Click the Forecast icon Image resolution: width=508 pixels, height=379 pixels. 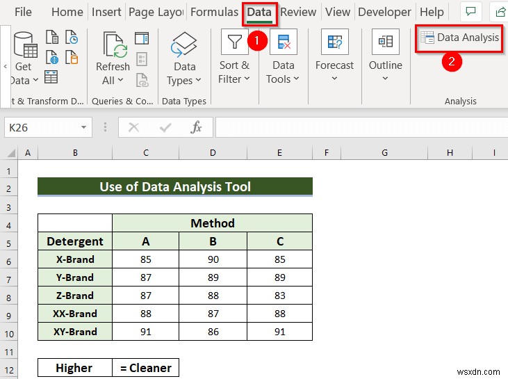(335, 42)
